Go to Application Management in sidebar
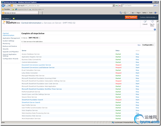Viewport: 161px width, 126px height. click(x=11, y=38)
